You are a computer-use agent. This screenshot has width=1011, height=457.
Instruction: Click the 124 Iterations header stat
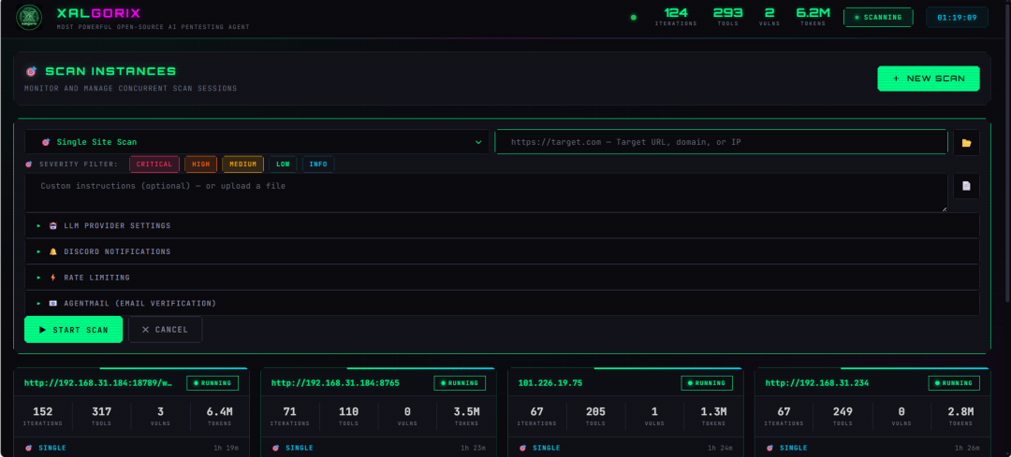pos(676,17)
